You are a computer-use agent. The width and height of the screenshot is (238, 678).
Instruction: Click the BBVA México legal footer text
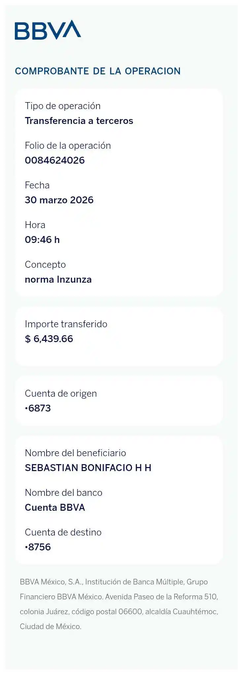tap(119, 604)
